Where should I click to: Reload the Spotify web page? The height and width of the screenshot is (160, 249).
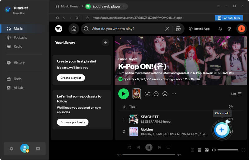[77, 18]
